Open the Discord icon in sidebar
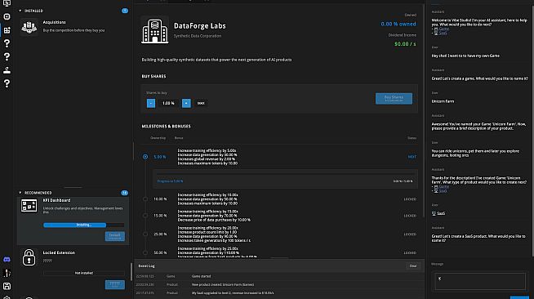534x299 pixels. (7, 260)
